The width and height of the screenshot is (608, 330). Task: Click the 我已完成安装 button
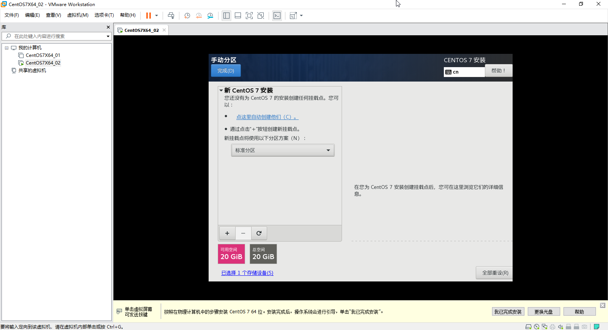(508, 312)
